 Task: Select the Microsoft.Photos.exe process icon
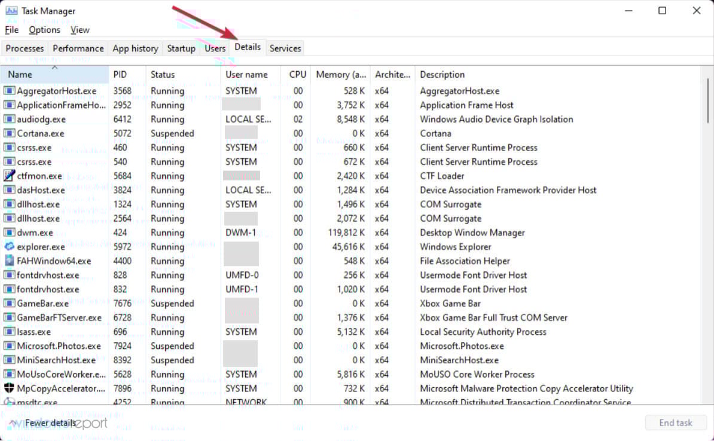[x=7, y=346]
